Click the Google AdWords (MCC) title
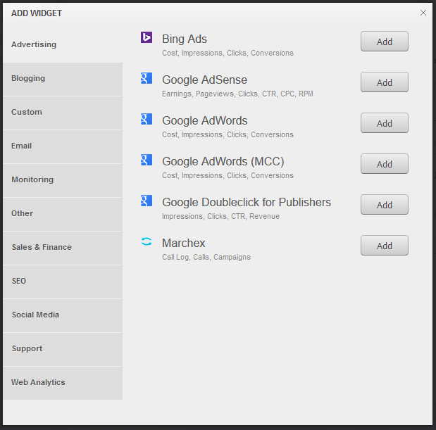This screenshot has height=430, width=436. 223,162
